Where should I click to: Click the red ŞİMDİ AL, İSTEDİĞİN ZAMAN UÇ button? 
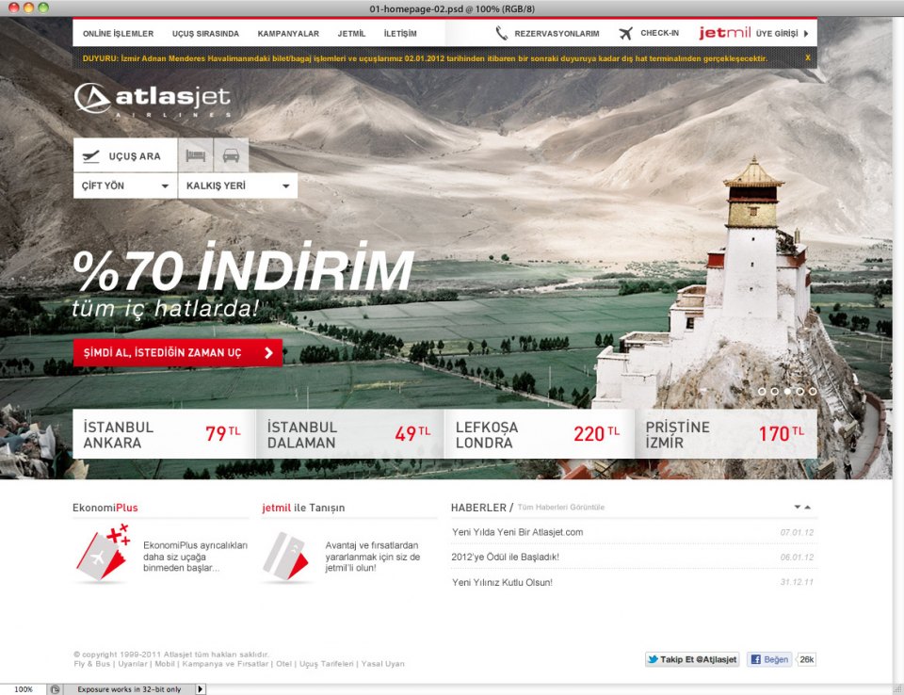coord(177,353)
